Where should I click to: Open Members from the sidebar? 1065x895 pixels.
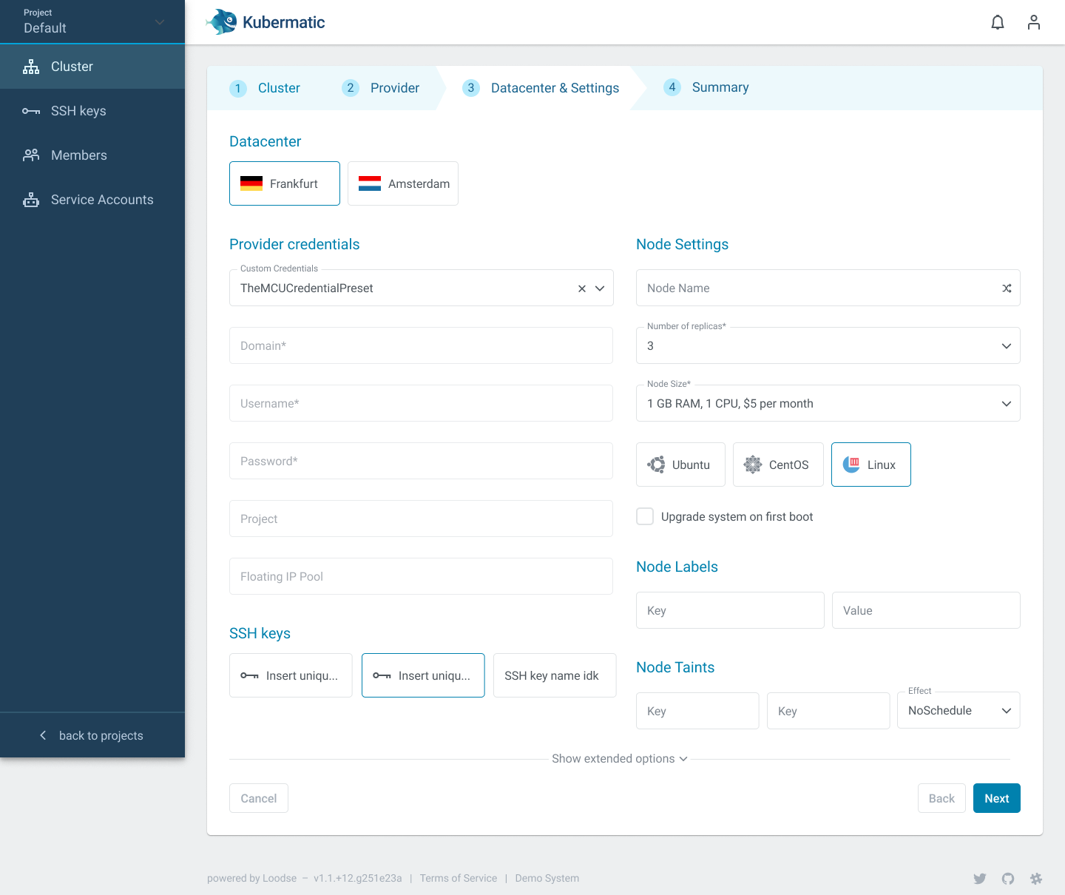tap(78, 155)
